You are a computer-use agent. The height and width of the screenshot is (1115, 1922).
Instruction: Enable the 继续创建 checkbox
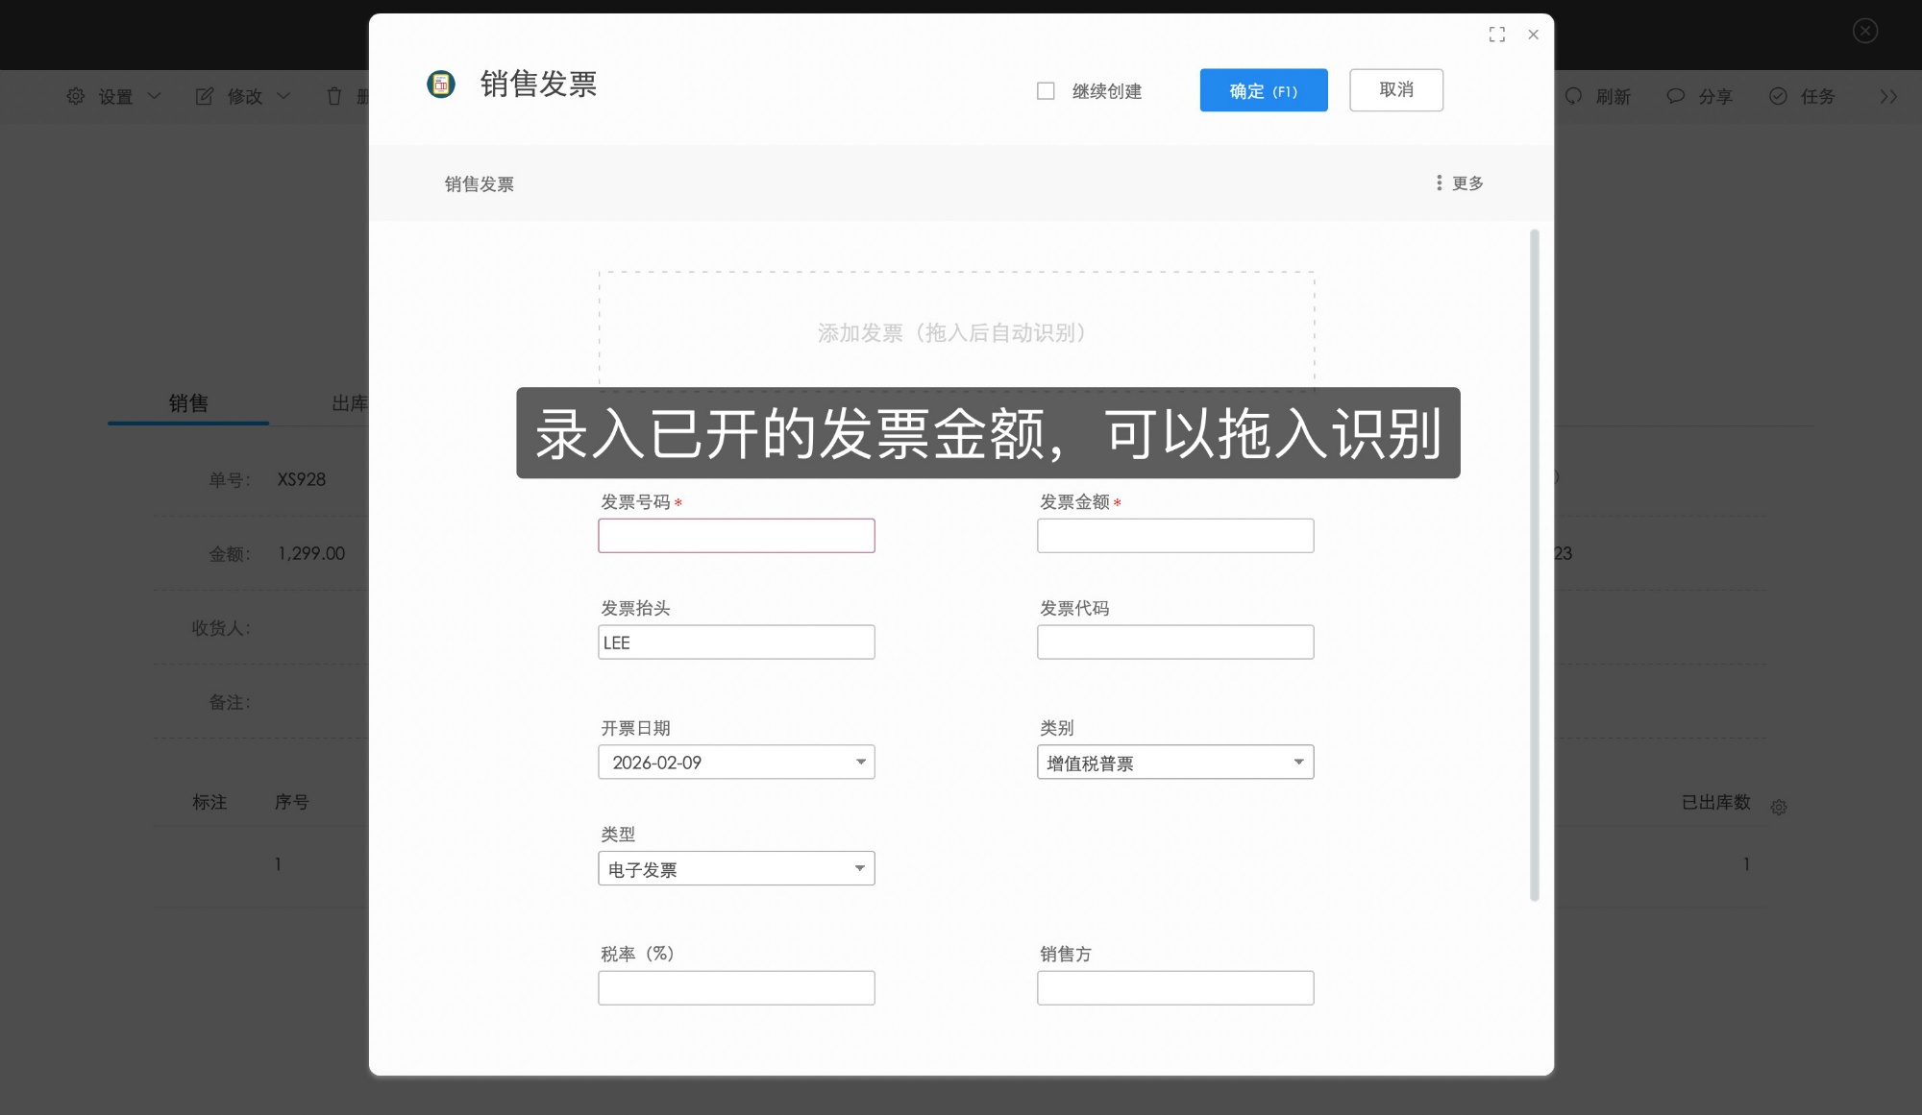[1046, 89]
